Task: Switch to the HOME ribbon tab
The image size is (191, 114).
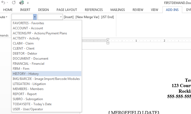Action: click(x=8, y=10)
